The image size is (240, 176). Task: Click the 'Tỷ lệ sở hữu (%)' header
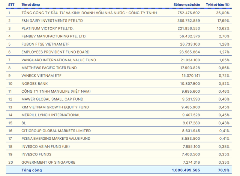[x=217, y=5]
